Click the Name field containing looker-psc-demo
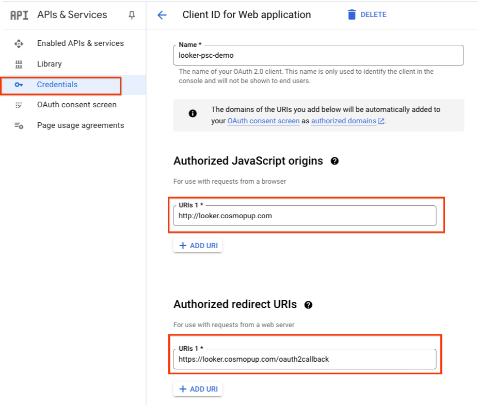478x405 pixels. tap(318, 55)
